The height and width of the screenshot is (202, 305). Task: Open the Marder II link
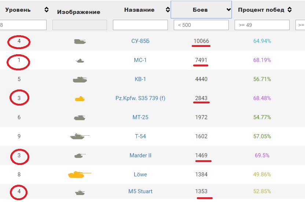coord(140,155)
